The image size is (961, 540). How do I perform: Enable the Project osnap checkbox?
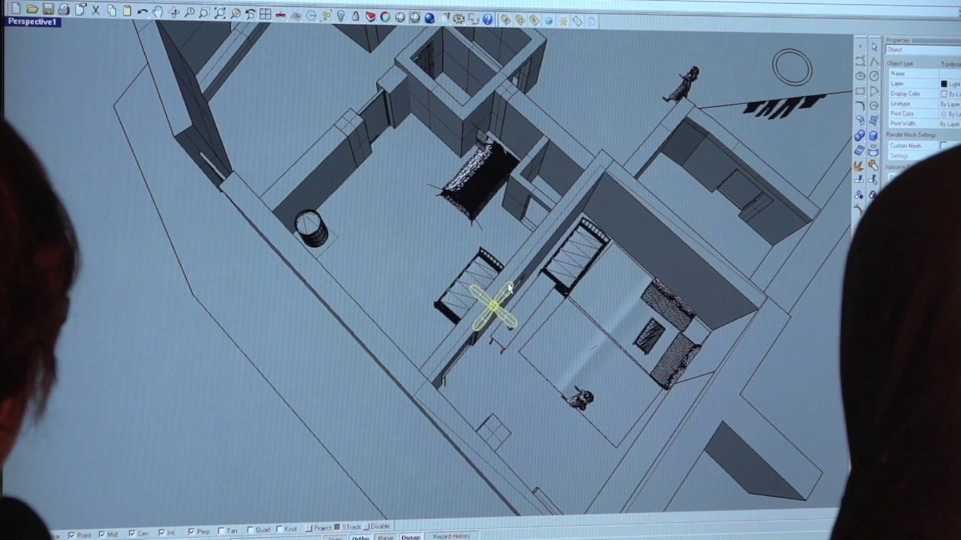pyautogui.click(x=309, y=528)
